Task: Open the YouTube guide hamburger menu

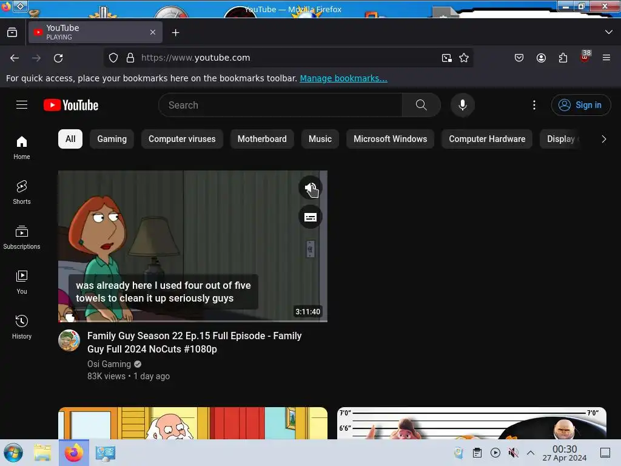Action: pyautogui.click(x=22, y=105)
